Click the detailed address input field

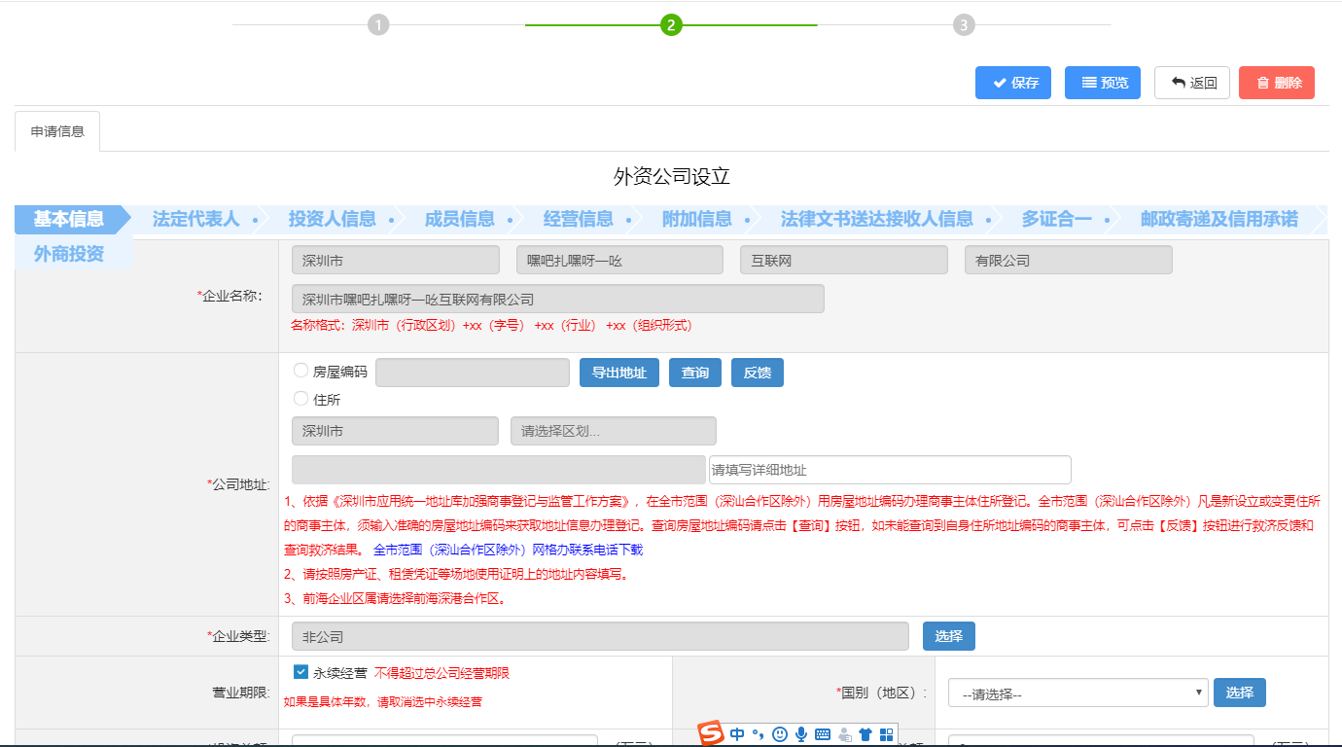888,469
